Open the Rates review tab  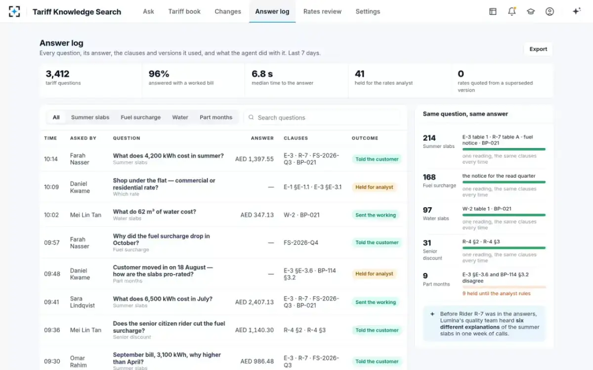point(322,11)
